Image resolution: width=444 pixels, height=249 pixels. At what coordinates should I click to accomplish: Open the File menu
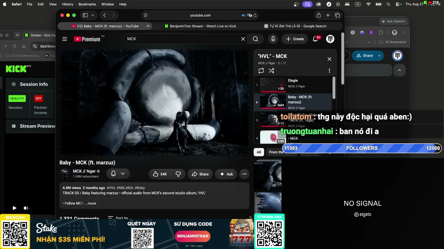point(29,4)
